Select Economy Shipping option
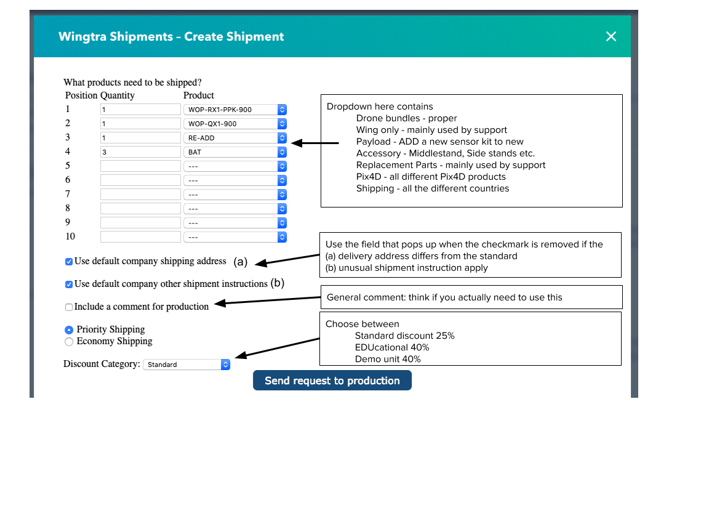Screen dimensions: 709x532 (x=69, y=342)
